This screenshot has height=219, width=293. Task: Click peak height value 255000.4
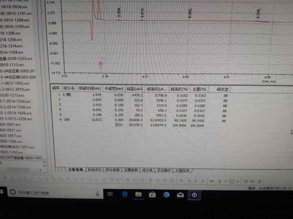click(x=136, y=120)
